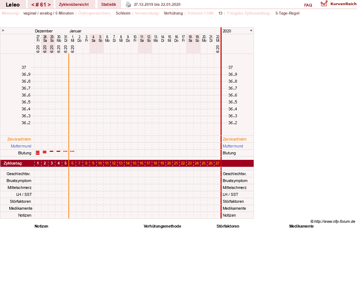
Task: Click the 2020 year label
Action: tap(227, 31)
